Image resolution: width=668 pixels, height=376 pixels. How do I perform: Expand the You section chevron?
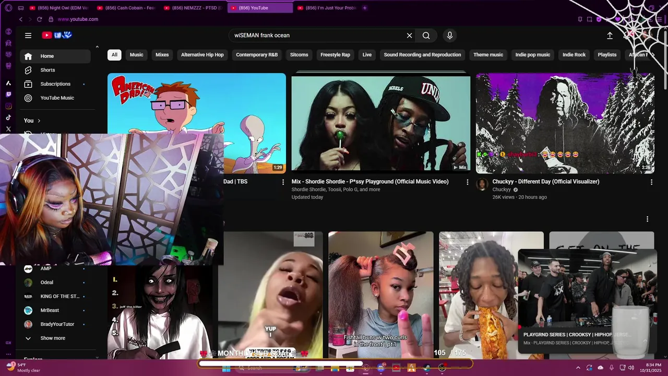coord(39,121)
